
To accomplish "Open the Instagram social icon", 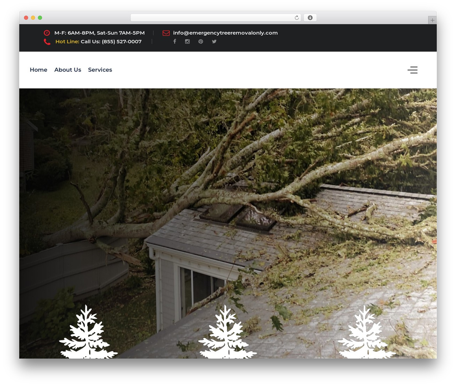I will point(187,41).
